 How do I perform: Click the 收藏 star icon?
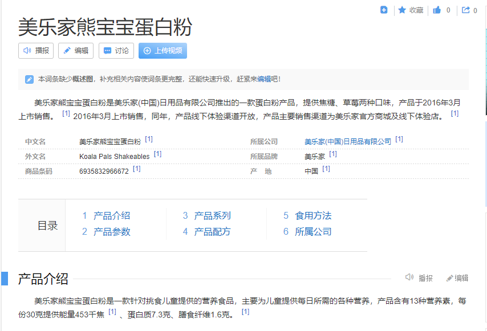click(x=402, y=10)
